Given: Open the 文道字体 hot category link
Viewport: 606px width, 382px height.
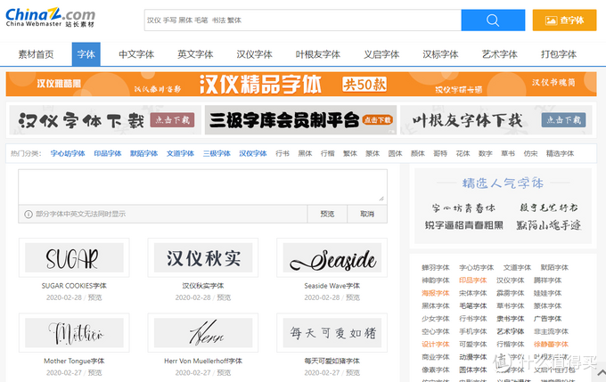Looking at the screenshot, I should tap(180, 154).
